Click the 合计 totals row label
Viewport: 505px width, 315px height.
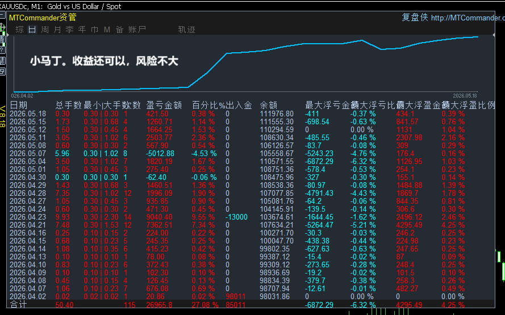click(18, 304)
